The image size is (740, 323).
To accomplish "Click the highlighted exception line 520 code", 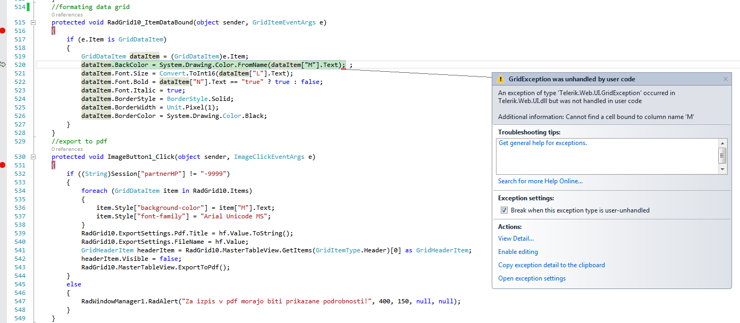I will coord(213,65).
